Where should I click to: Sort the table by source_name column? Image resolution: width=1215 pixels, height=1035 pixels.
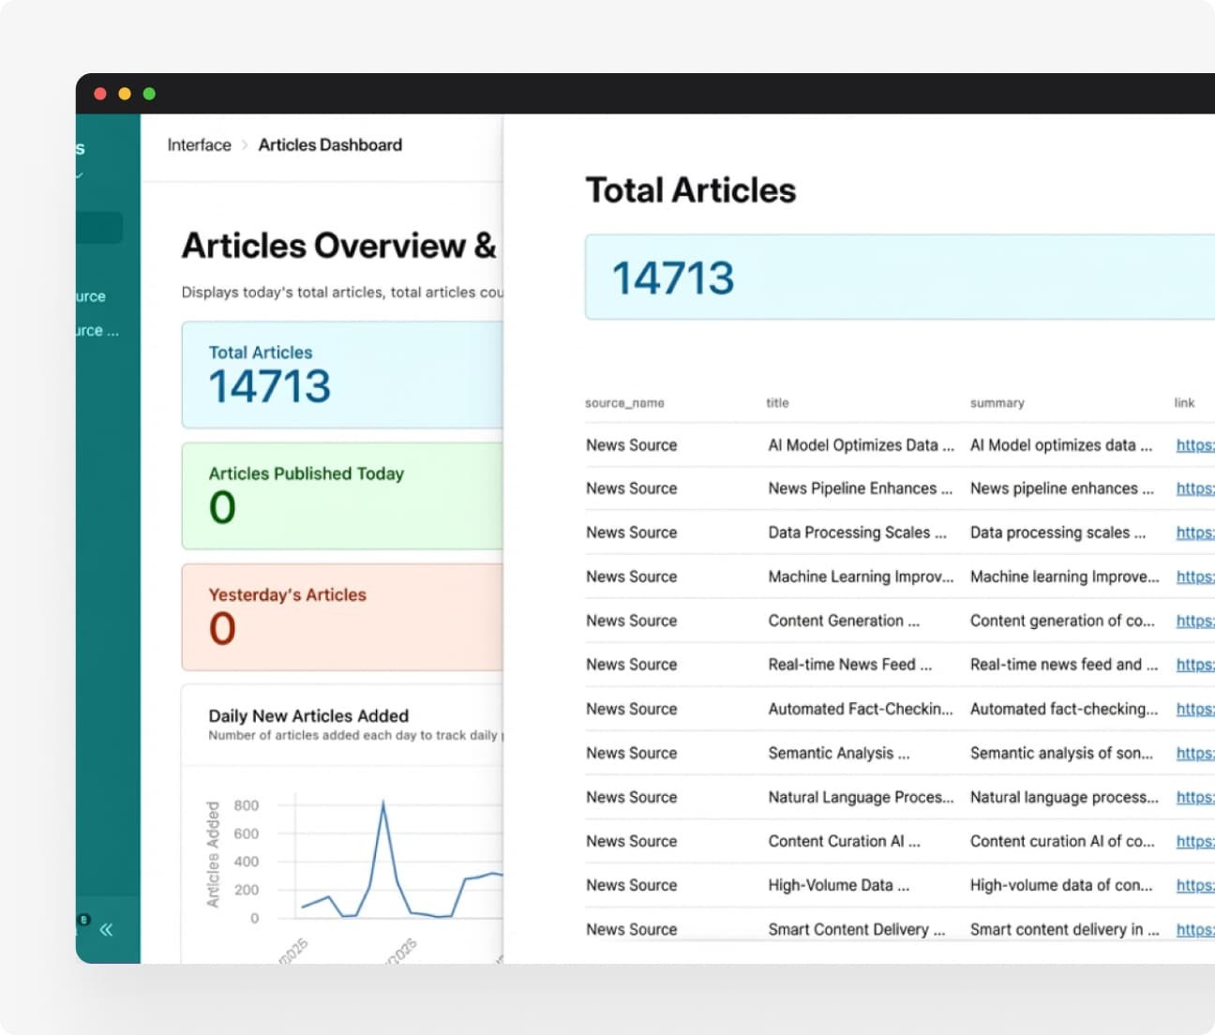point(623,403)
